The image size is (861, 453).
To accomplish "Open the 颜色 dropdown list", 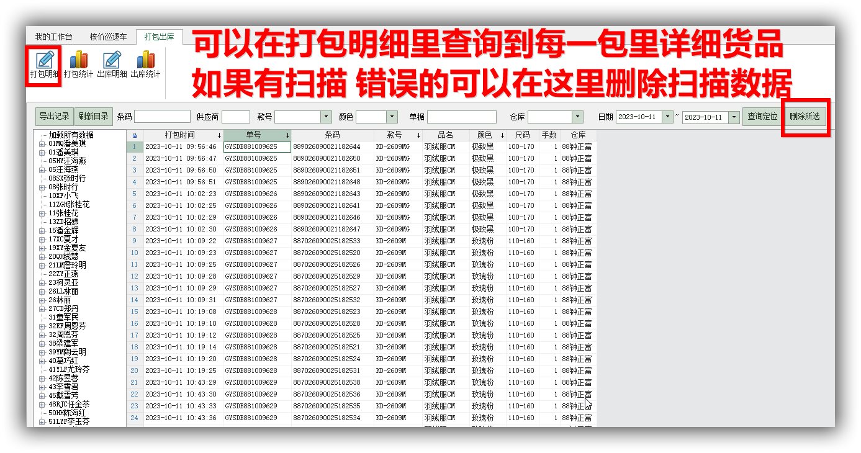I will pos(392,117).
